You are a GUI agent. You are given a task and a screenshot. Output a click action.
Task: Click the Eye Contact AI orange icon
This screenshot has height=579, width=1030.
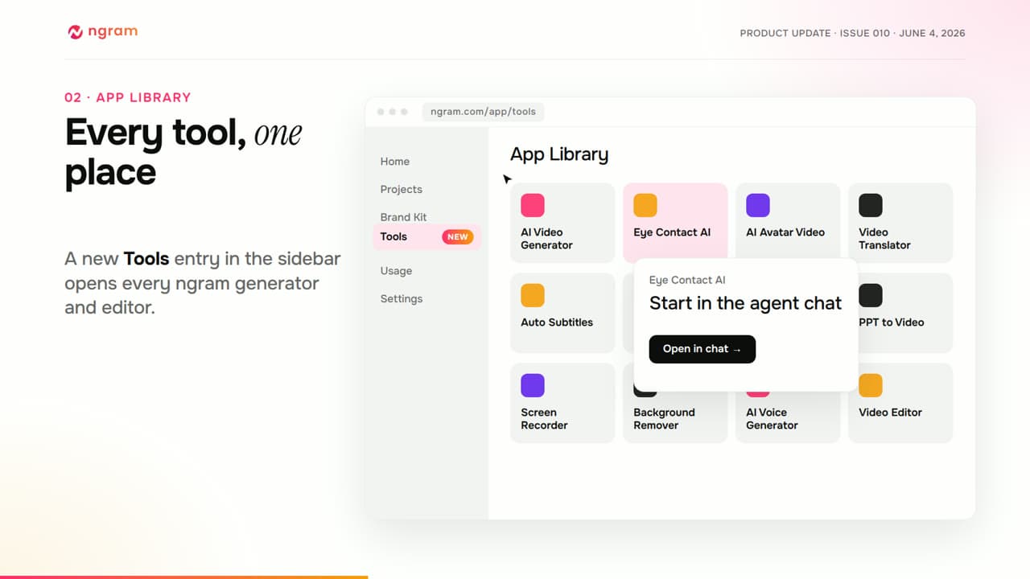645,205
